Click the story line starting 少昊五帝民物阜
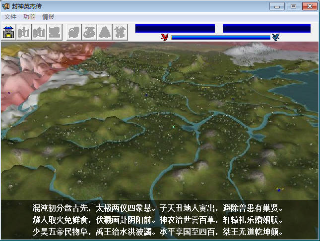The height and width of the screenshot is (241, 320). tap(157, 232)
